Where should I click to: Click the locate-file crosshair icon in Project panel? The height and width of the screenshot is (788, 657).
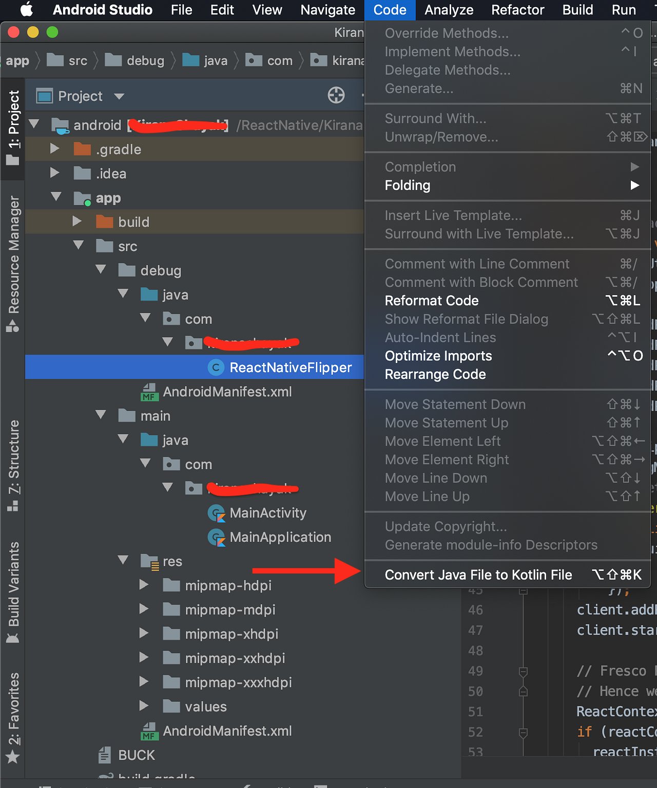click(336, 95)
